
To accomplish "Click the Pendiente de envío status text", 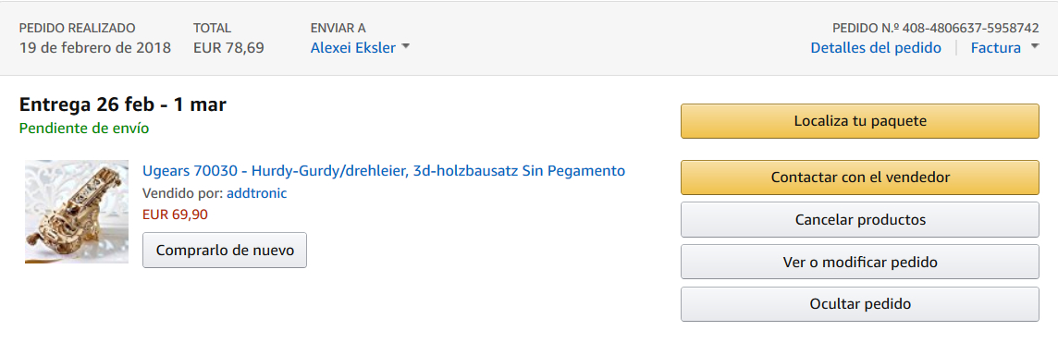I will click(x=84, y=128).
